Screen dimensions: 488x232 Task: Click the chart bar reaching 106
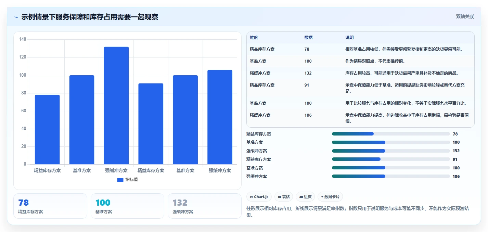pyautogui.click(x=220, y=117)
